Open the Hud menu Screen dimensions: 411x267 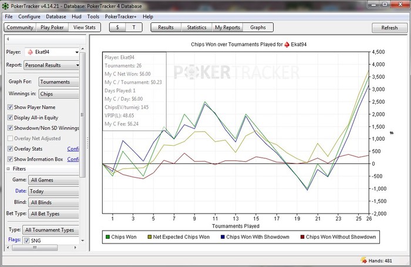pos(76,16)
